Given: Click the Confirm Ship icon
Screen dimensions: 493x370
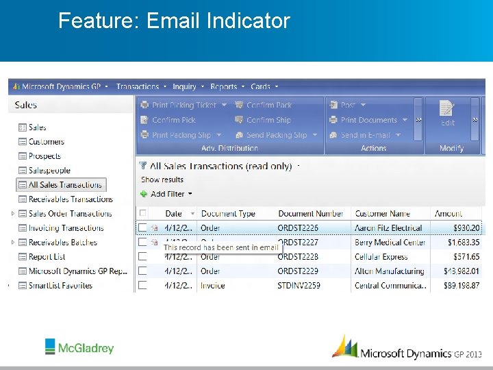Looking at the screenshot, I should (x=239, y=120).
